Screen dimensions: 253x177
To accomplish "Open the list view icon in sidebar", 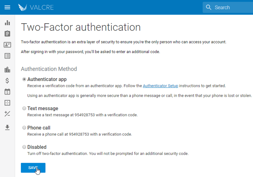I will [x=7, y=56].
